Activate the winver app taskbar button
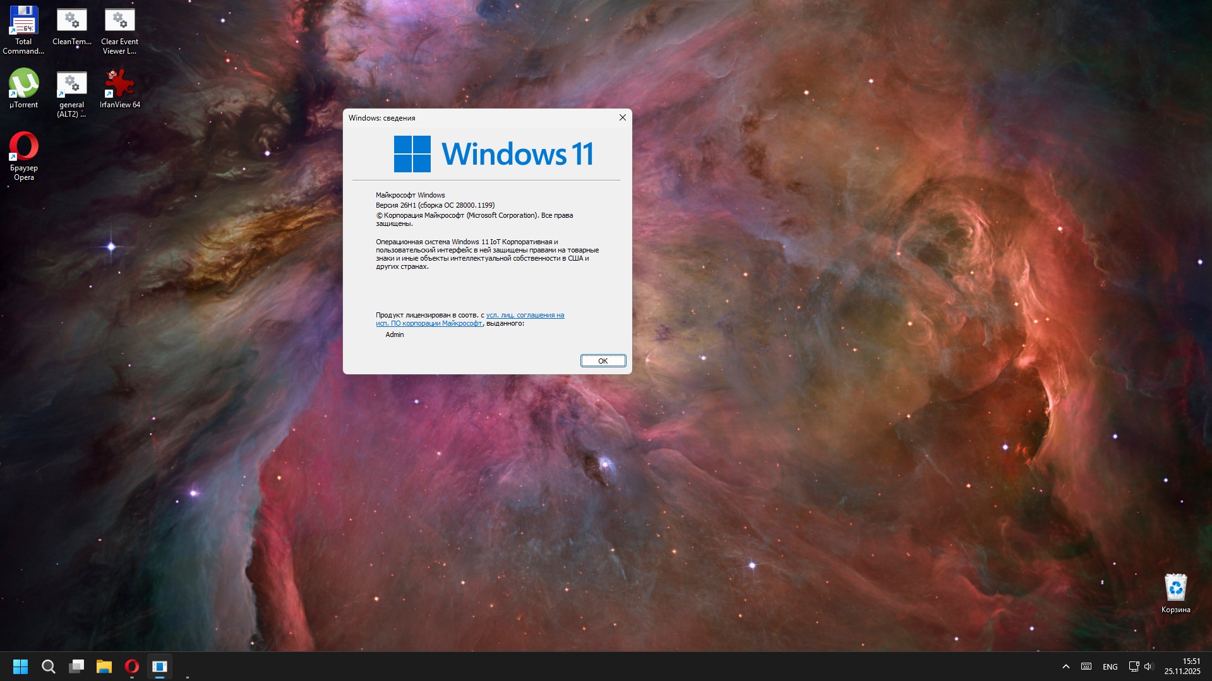This screenshot has width=1212, height=681. point(160,666)
